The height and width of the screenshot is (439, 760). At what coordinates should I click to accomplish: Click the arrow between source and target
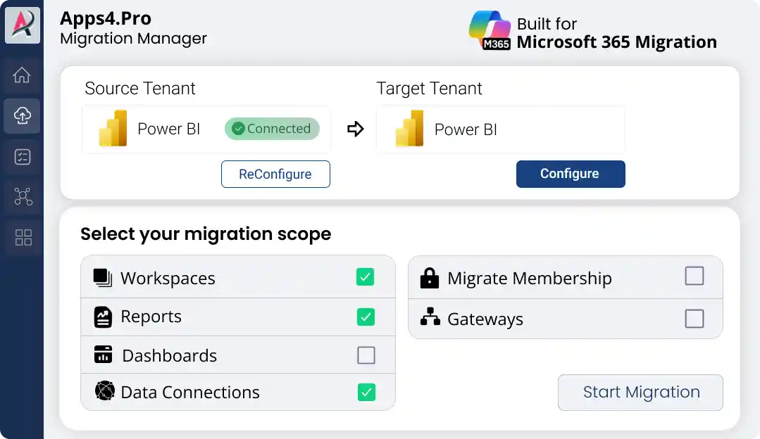point(355,129)
